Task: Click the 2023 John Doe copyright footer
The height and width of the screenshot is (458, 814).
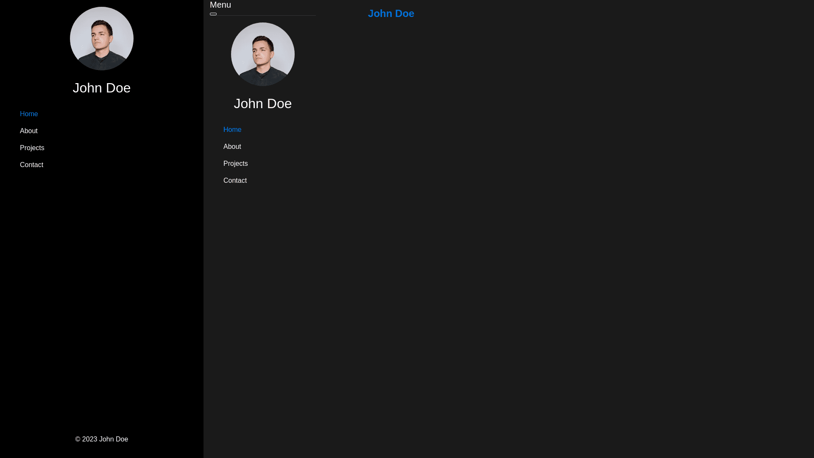Action: (102, 439)
